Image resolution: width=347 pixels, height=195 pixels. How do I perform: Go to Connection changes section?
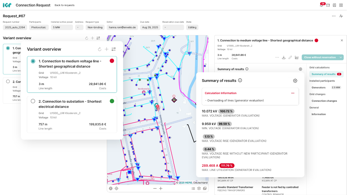pyautogui.click(x=324, y=101)
